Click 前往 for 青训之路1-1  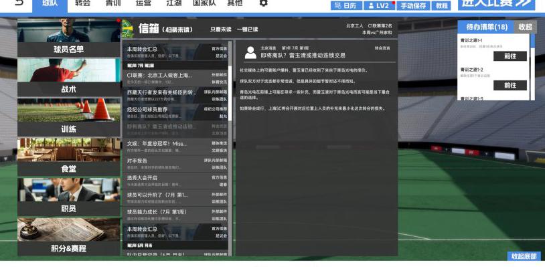[510, 56]
